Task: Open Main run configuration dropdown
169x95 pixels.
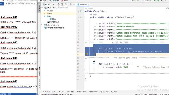Action: click(x=147, y=1)
